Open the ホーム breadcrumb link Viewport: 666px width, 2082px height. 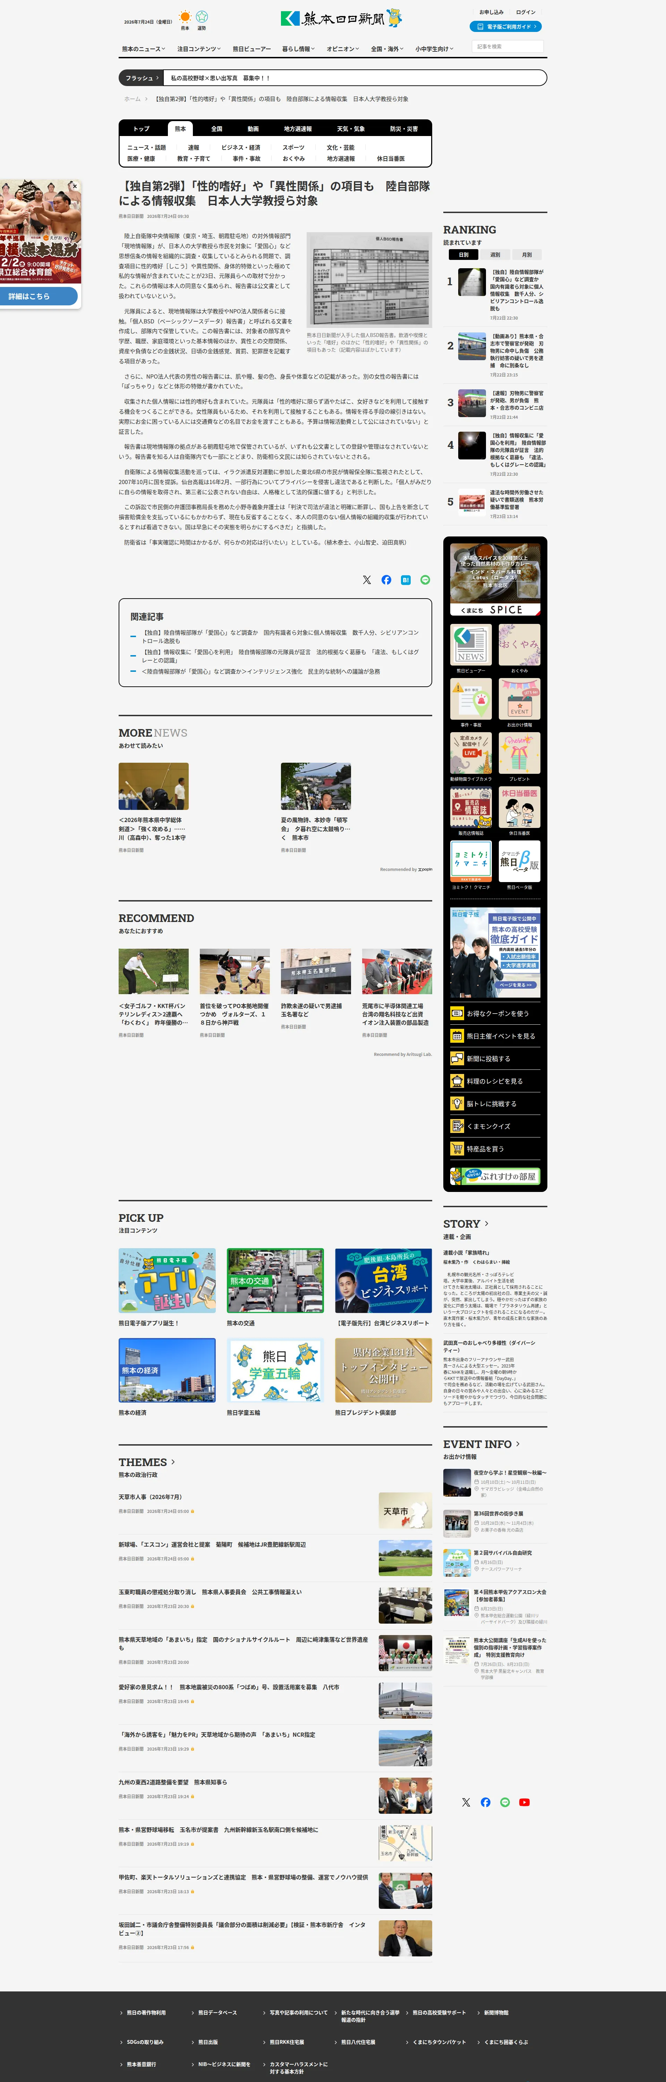tap(132, 99)
